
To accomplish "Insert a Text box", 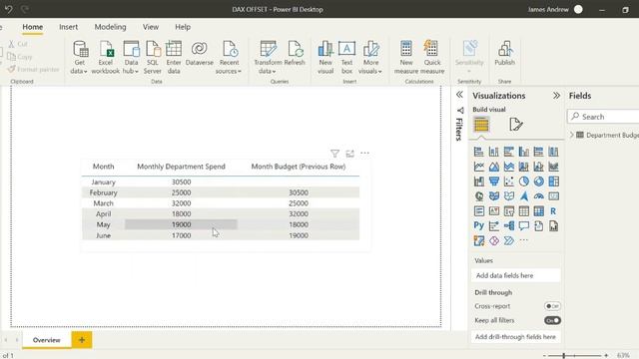I will [346, 58].
